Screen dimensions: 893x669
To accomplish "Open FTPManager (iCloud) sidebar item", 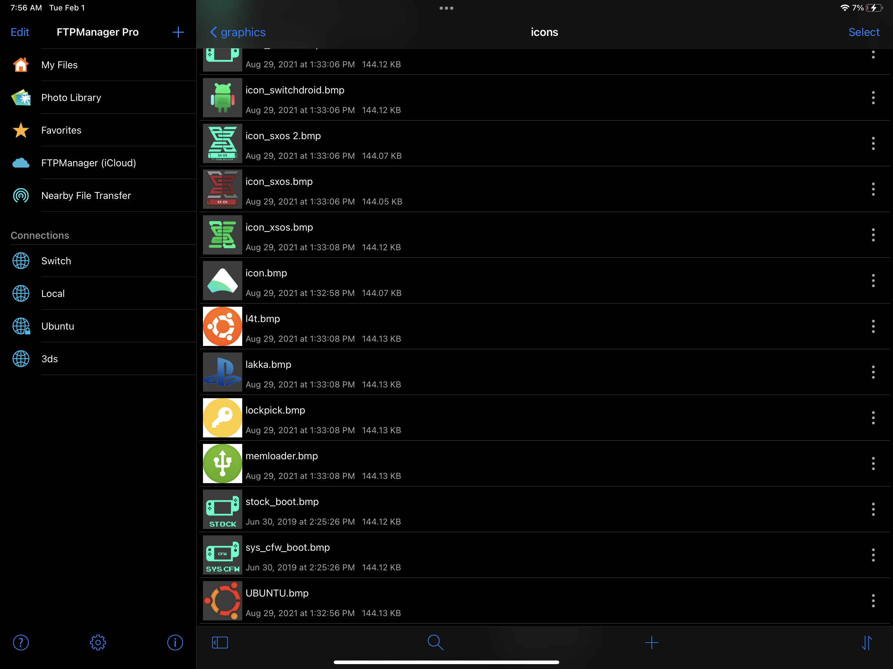I will (x=98, y=163).
